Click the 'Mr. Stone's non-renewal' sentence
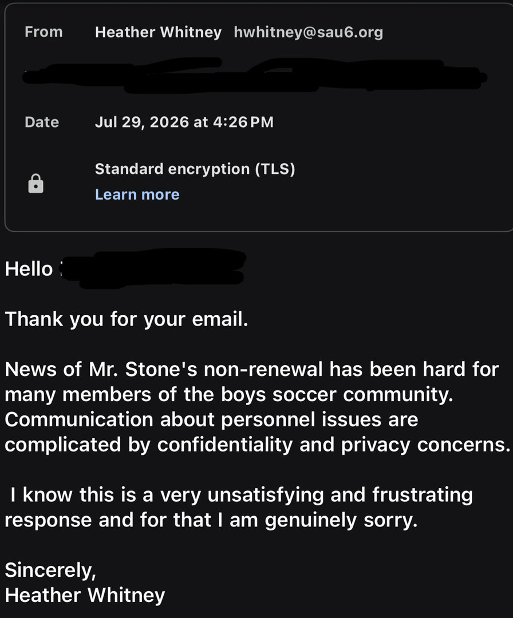The image size is (513, 618). (x=251, y=369)
